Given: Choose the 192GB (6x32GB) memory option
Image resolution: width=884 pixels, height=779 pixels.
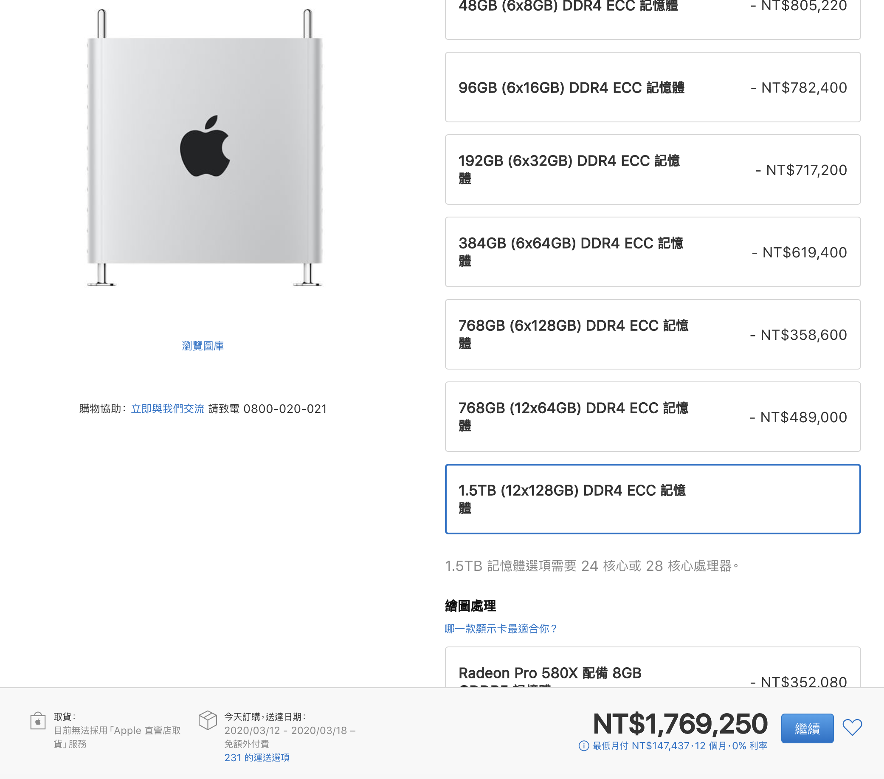Looking at the screenshot, I should pos(653,169).
